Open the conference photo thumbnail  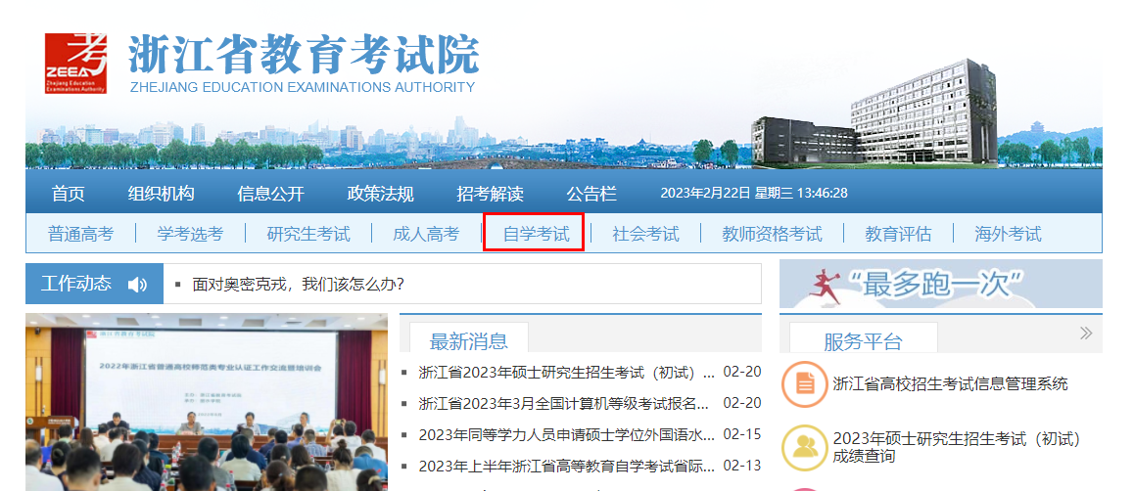point(206,402)
